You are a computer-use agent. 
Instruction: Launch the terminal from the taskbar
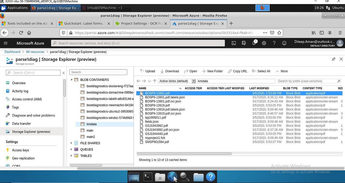click(147, 176)
